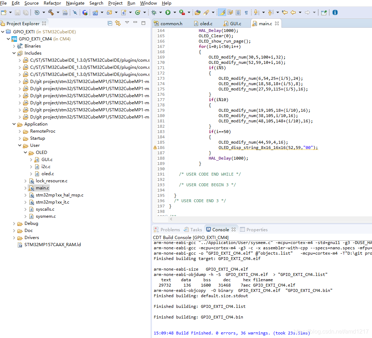Expand the Debug folder node
The image size is (372, 338).
pos(14,223)
